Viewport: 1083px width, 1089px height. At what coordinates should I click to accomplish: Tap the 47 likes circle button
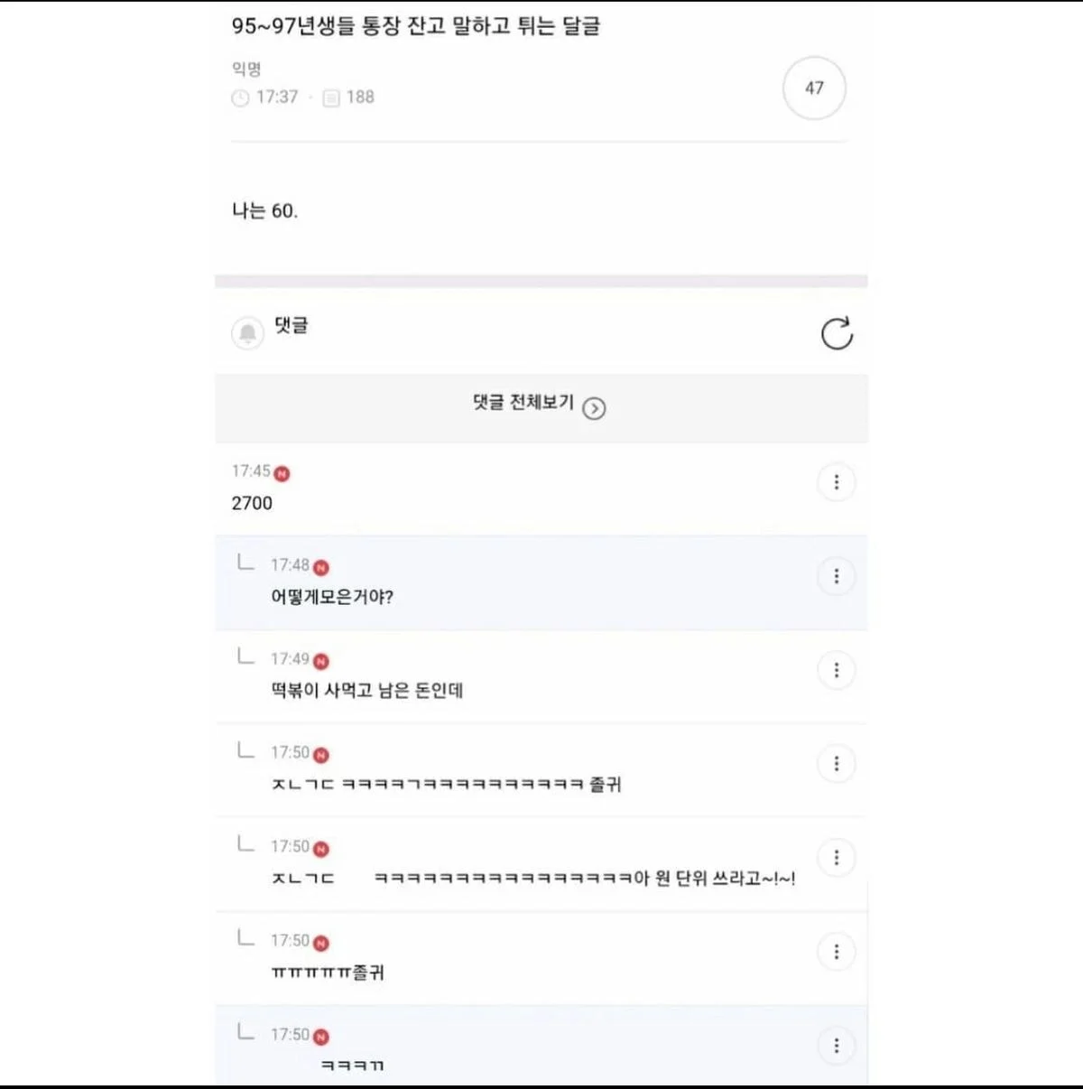point(814,88)
